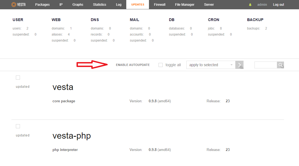The image size is (299, 166).
Task: Click the vesta 'updated' status label
Action: point(23,87)
